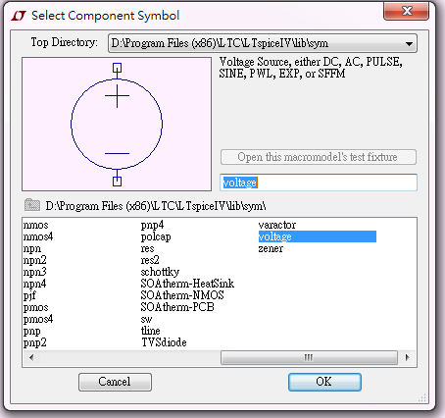Click the horizontal scrollbar thumb

(x=309, y=357)
